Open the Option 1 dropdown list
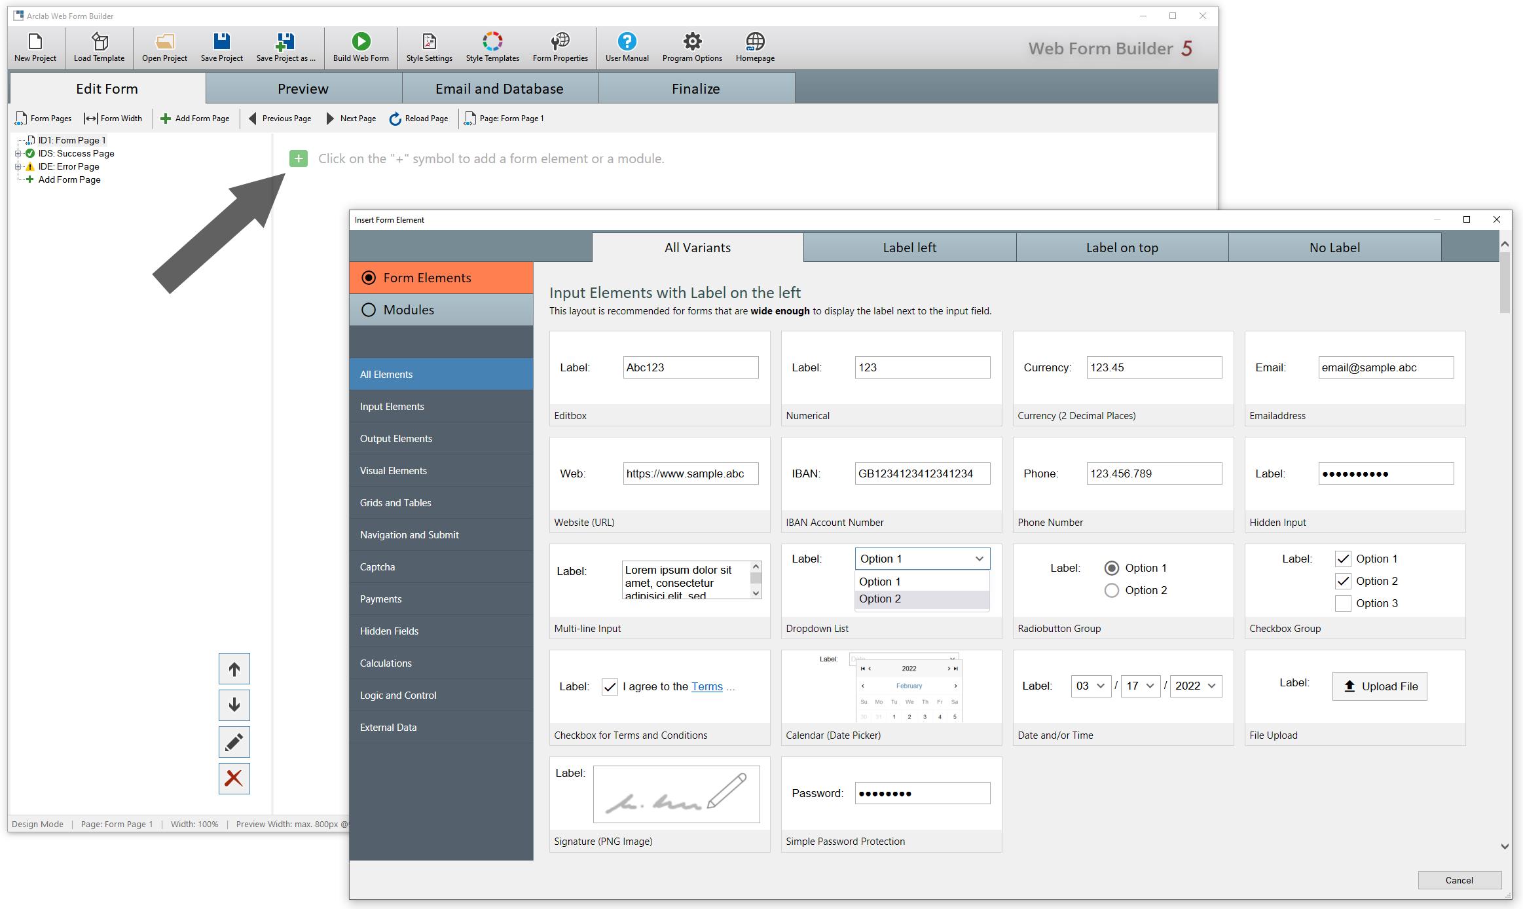Viewport: 1523px width, 909px height. pyautogui.click(x=923, y=559)
